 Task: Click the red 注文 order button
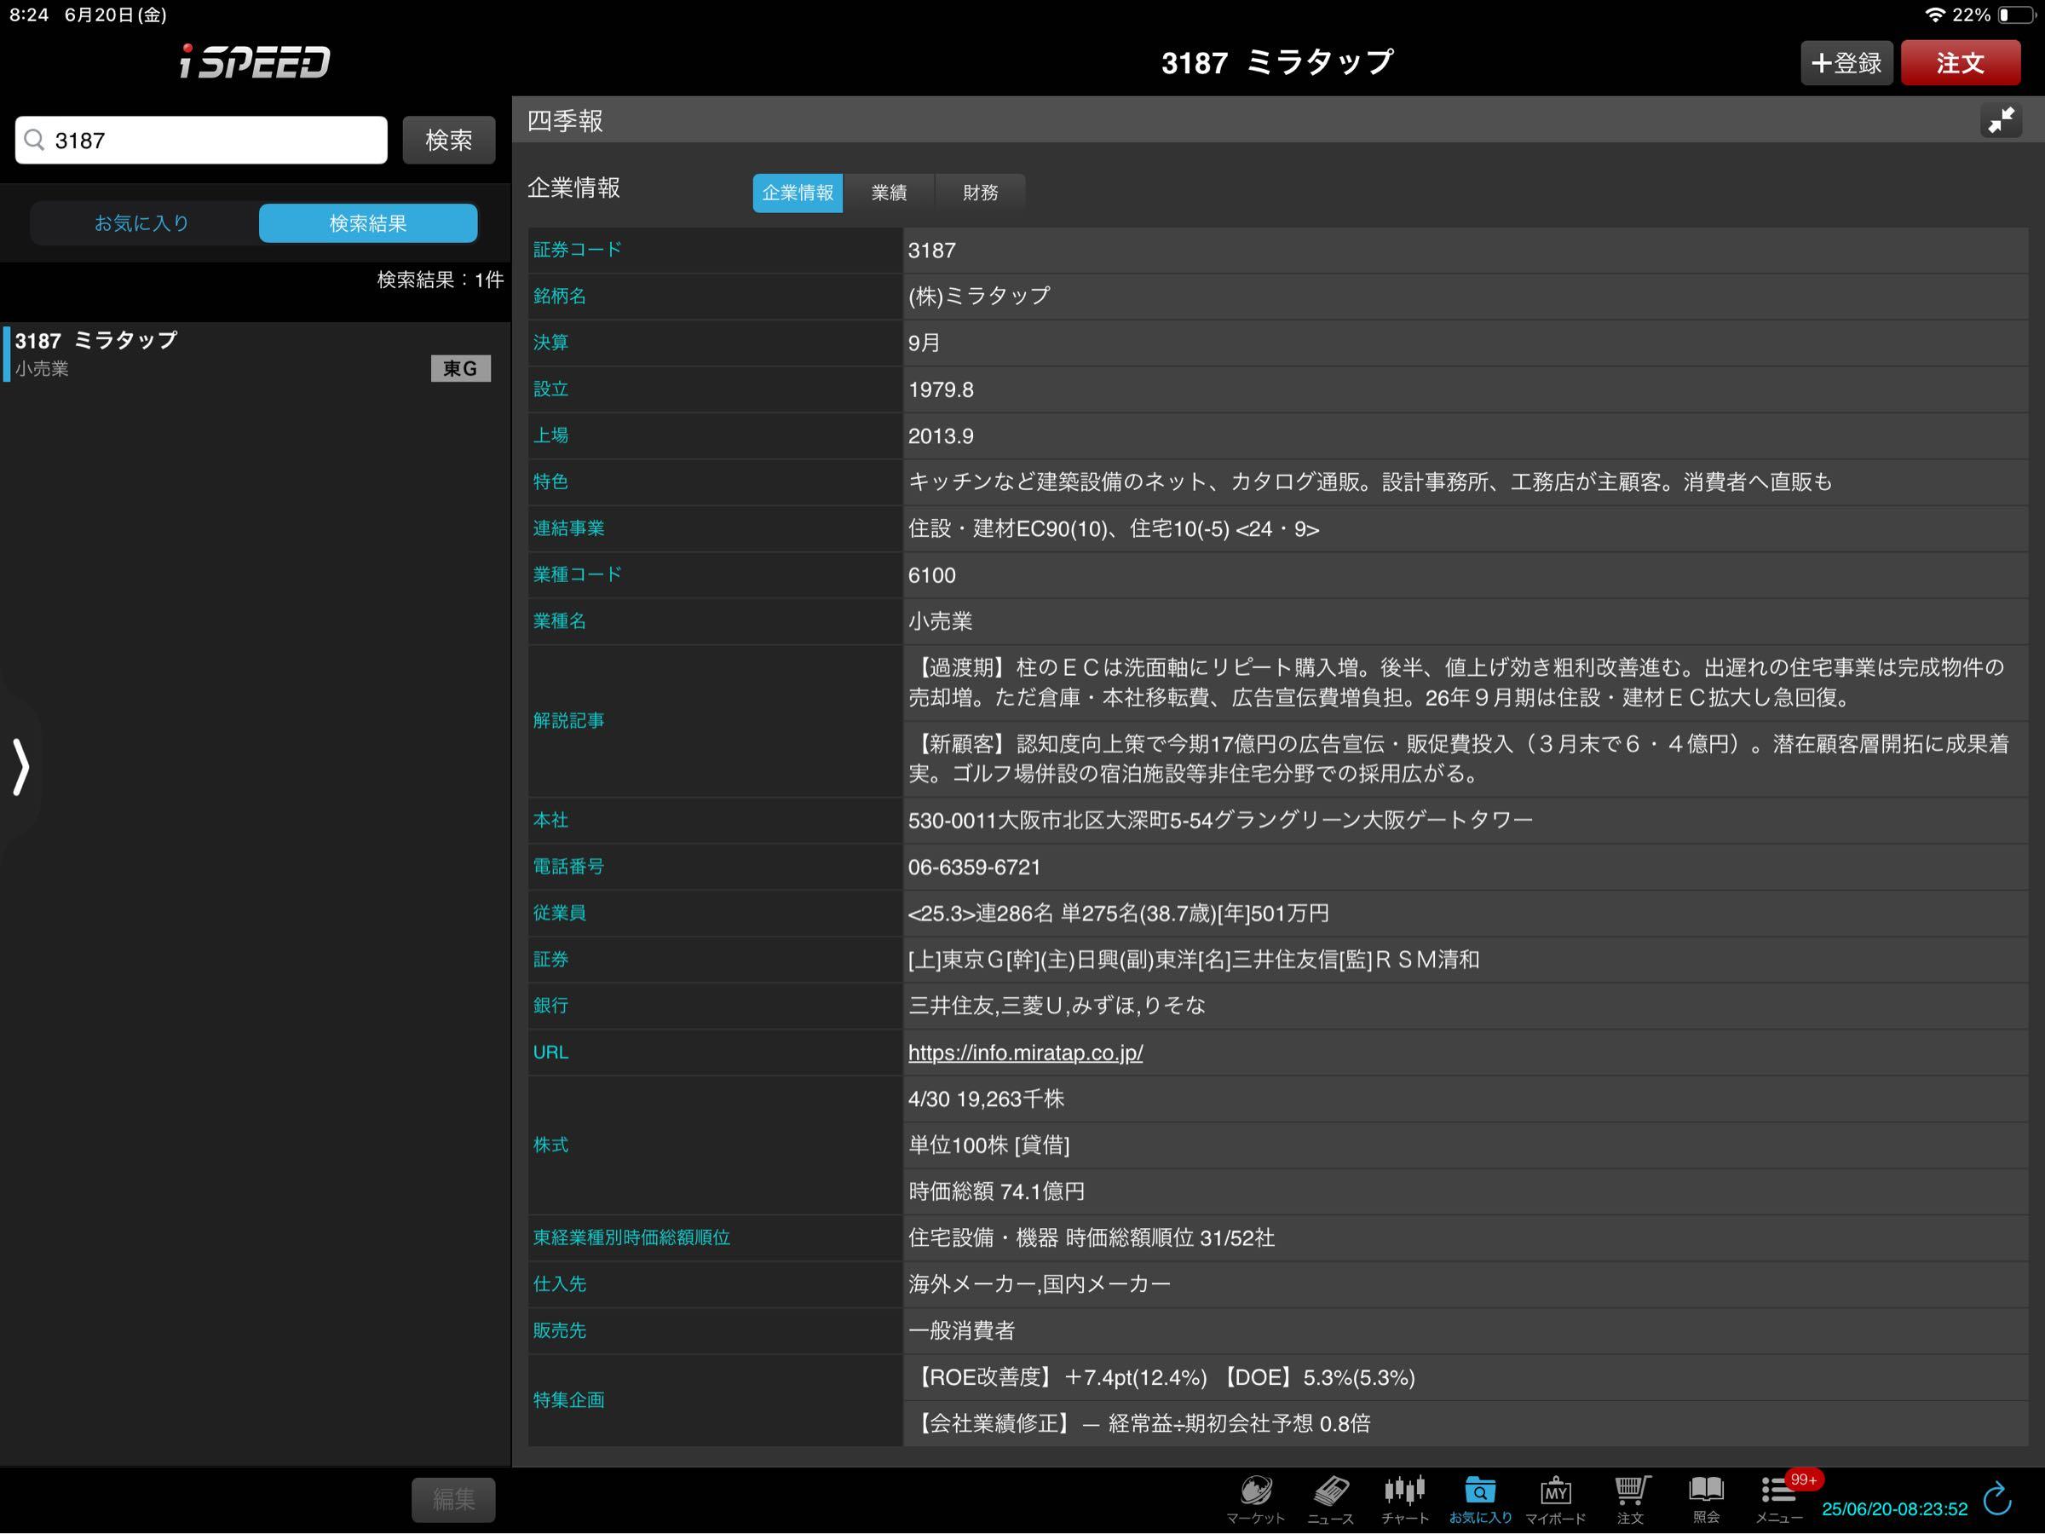click(x=1961, y=63)
